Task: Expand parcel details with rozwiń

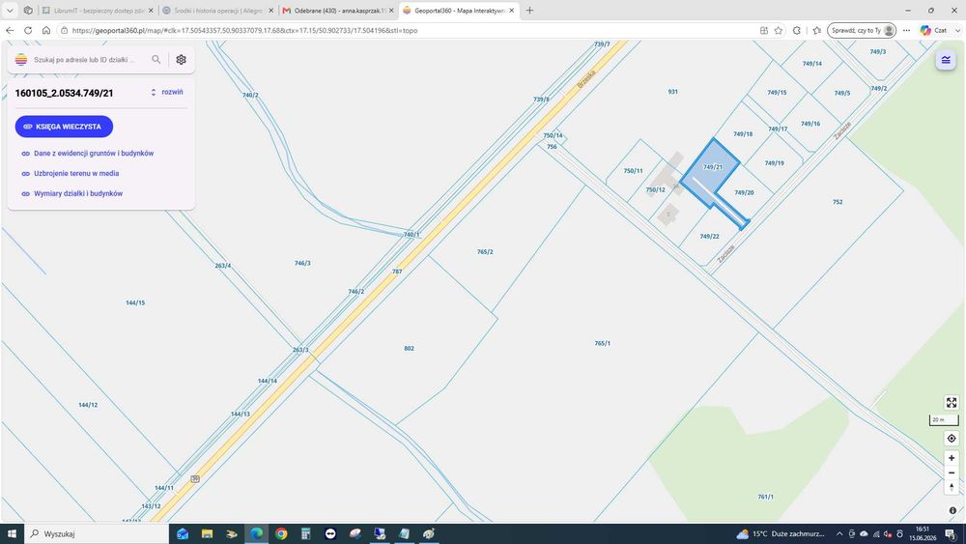Action: 167,92
